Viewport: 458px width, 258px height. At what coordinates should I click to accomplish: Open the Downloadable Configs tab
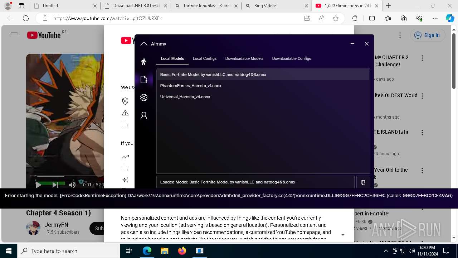point(292,58)
